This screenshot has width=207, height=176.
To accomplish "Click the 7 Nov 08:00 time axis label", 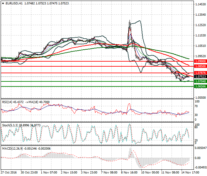I will pos(109,173).
